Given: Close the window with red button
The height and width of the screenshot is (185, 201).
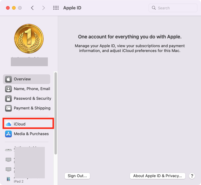Looking at the screenshot, I should click(8, 8).
